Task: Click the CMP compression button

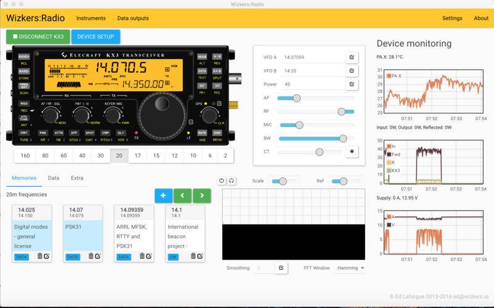Action: 105,133
